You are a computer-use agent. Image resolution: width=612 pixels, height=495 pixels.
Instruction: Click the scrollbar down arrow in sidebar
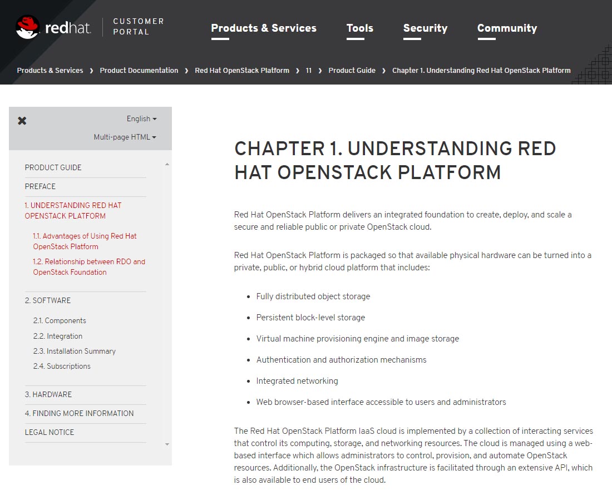(167, 444)
